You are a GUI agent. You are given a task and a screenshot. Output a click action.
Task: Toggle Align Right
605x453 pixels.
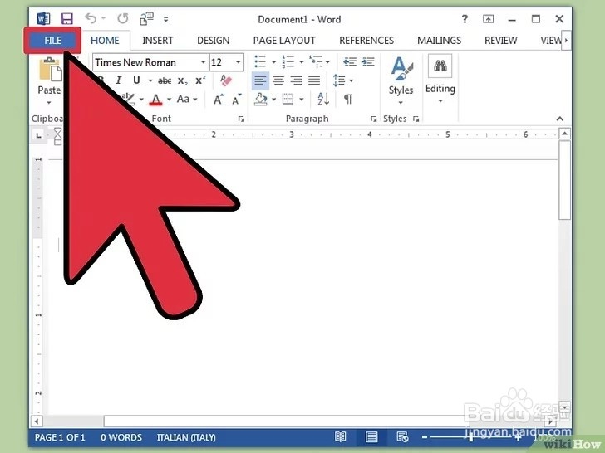(296, 80)
